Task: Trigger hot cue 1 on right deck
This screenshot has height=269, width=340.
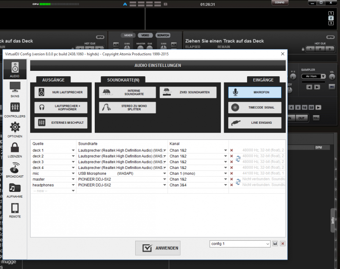Action: 310,49
